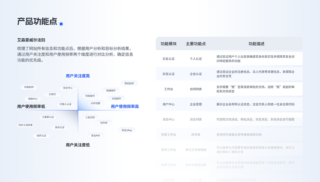The image size is (320, 182).
Task: Click the 同步工商变更 tag on the left
Action: click(25, 125)
